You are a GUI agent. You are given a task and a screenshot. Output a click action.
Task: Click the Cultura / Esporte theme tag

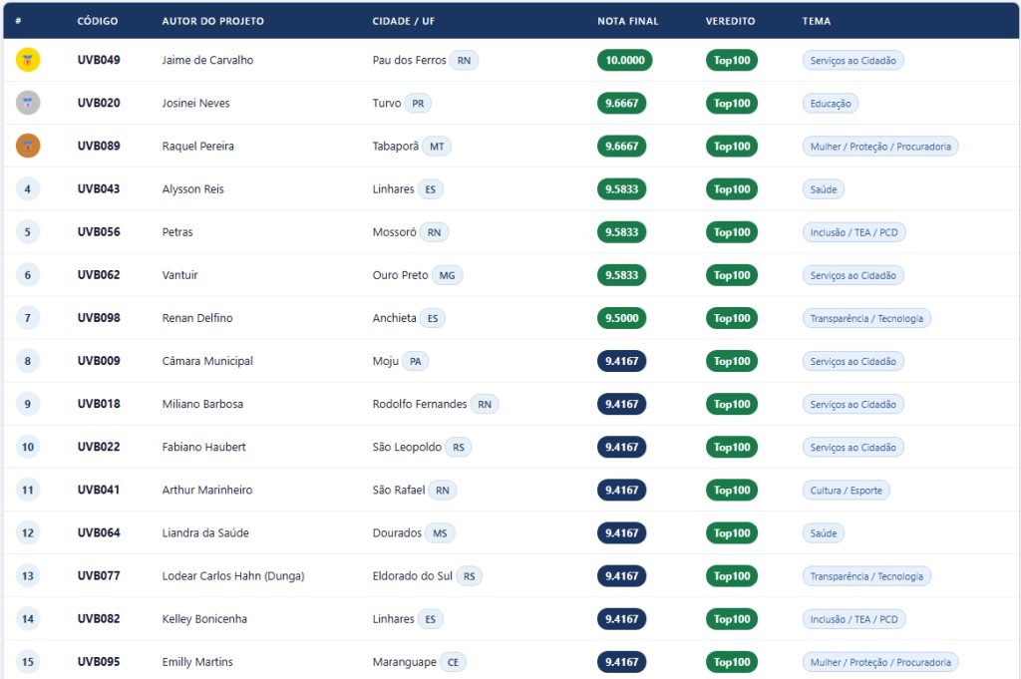tap(846, 490)
